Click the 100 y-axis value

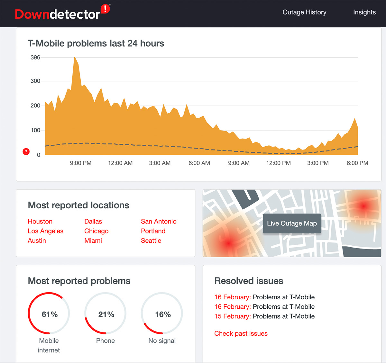(x=35, y=130)
